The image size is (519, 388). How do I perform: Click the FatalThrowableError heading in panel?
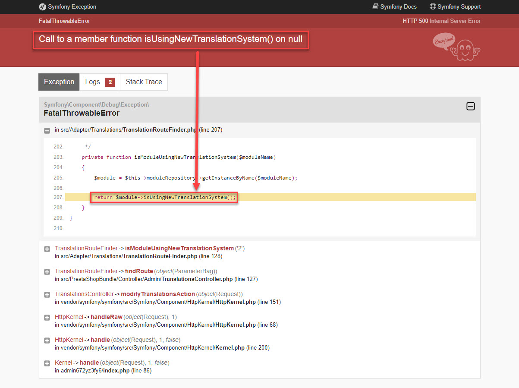tap(82, 113)
